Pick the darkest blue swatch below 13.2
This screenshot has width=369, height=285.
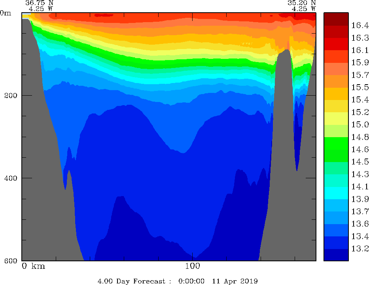(336, 255)
